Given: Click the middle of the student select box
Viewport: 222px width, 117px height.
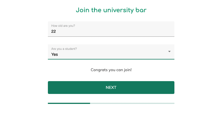Looking at the screenshot, I should 111,52.
